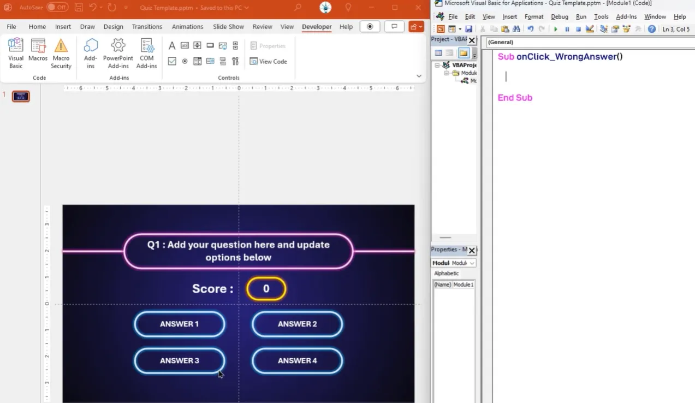The width and height of the screenshot is (695, 403).
Task: Insert Option Button control from Controls group
Action: 185,62
